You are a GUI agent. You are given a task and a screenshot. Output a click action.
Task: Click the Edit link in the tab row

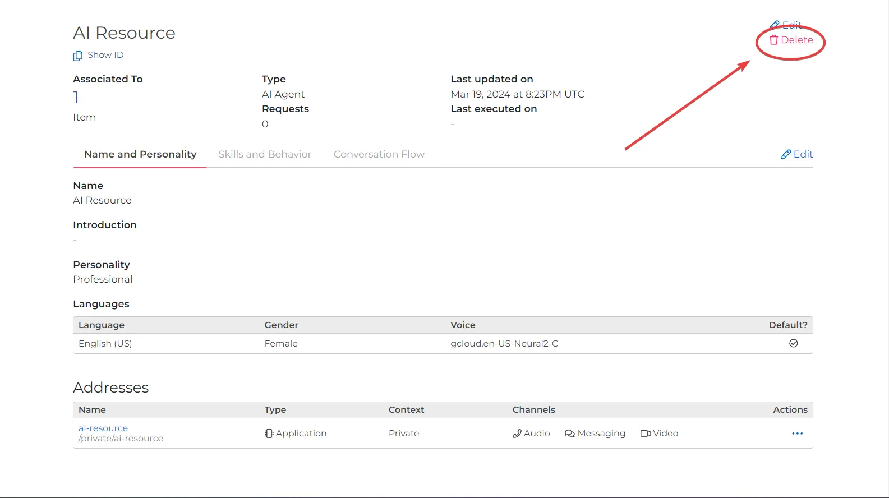797,154
